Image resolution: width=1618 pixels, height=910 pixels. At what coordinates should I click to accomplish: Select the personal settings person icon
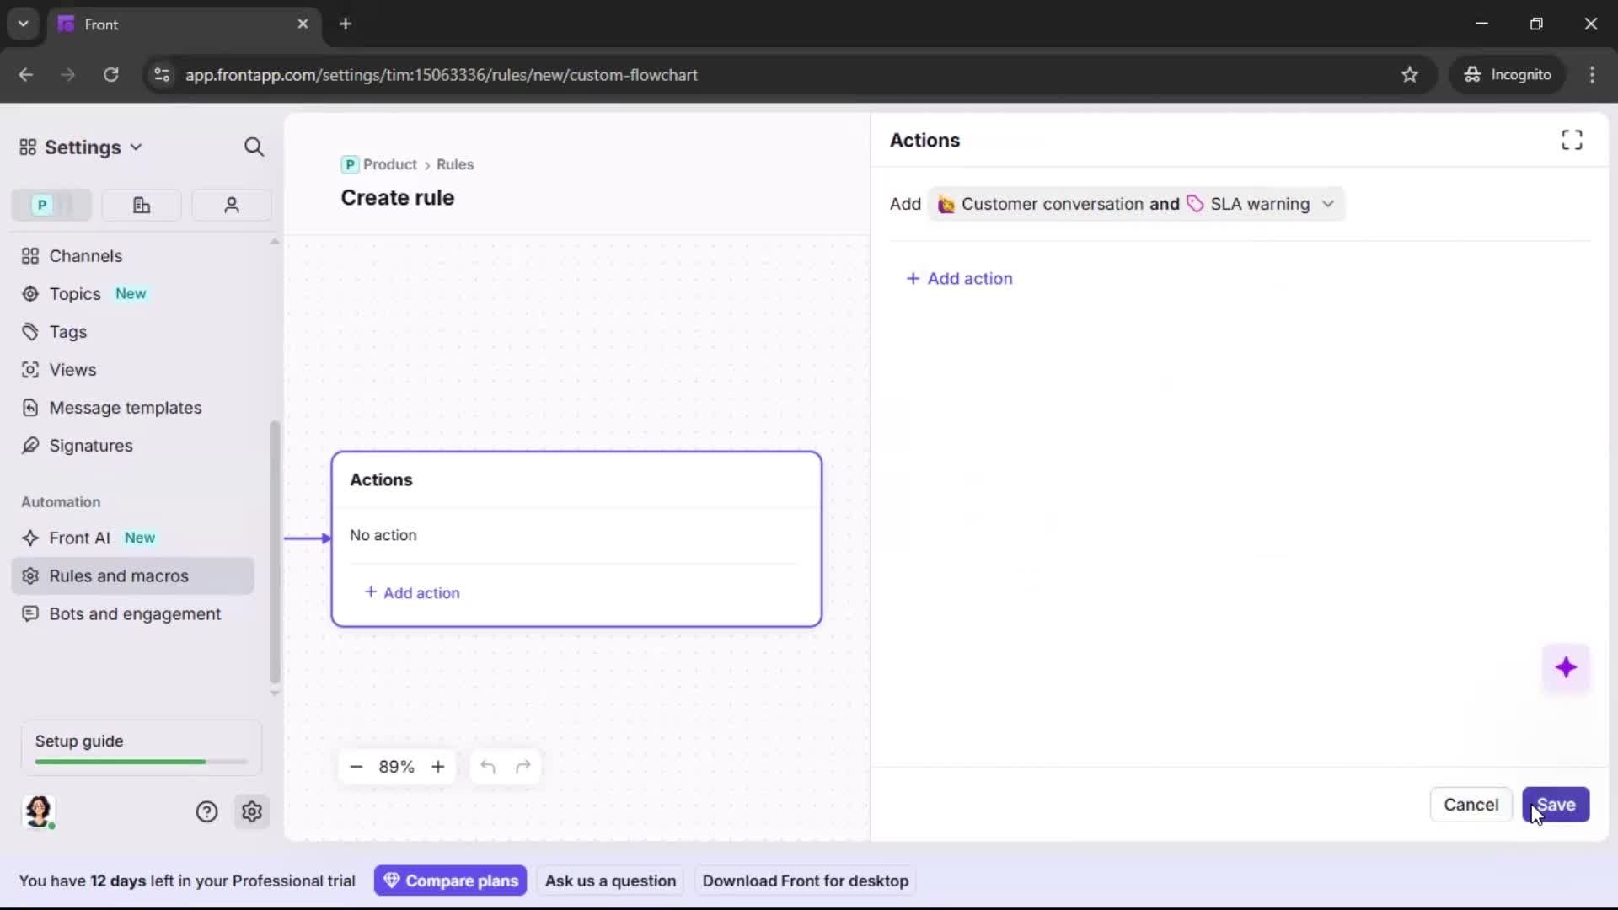point(231,205)
